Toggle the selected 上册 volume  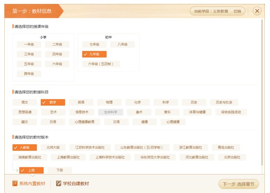31,170
